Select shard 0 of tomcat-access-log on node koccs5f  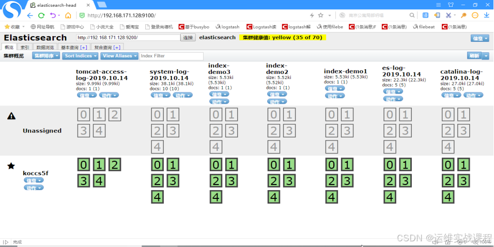click(x=84, y=164)
